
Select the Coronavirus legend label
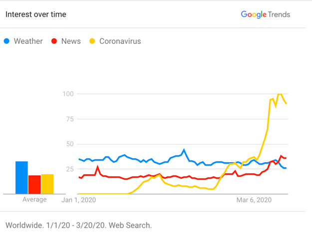[120, 41]
